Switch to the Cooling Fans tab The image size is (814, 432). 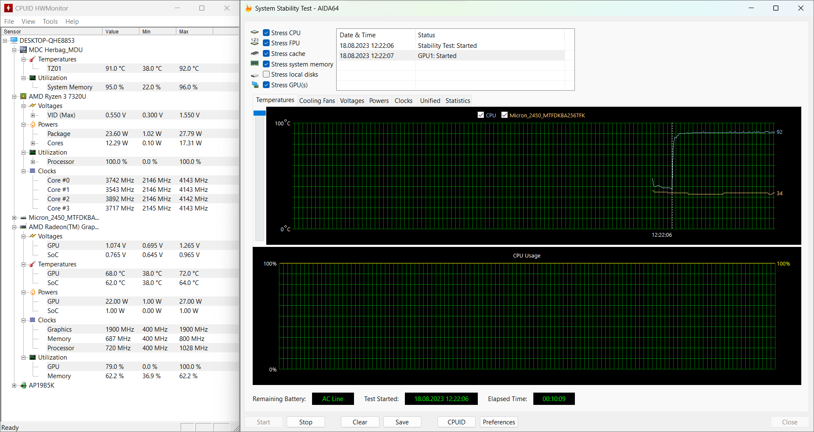317,101
